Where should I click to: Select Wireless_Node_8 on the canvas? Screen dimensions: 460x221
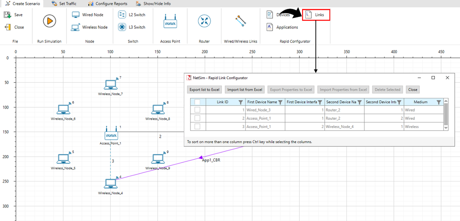tap(158, 109)
